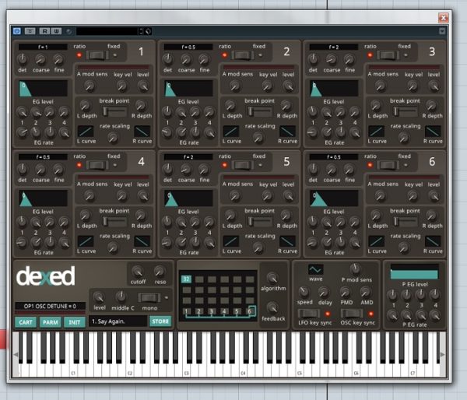467x400 pixels.
Task: Click operator 5 break point slider
Action: point(260,222)
